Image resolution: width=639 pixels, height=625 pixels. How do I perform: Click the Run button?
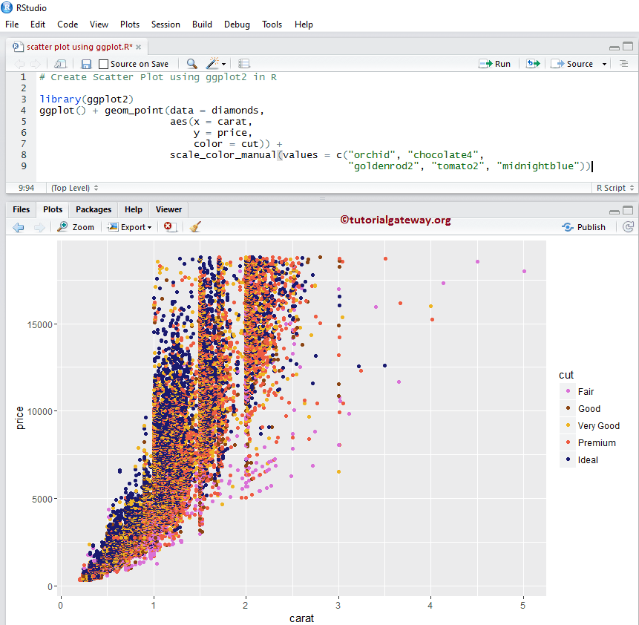495,64
